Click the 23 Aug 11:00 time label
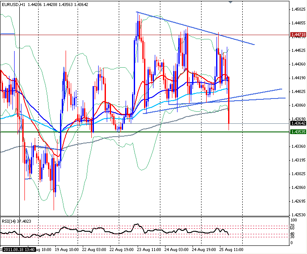Screen dimensions: 307x254 point(149,250)
